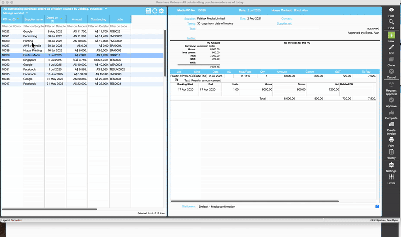This screenshot has width=401, height=237.
Task: Click line item FIG0018 in detail table
Action: tap(179, 76)
